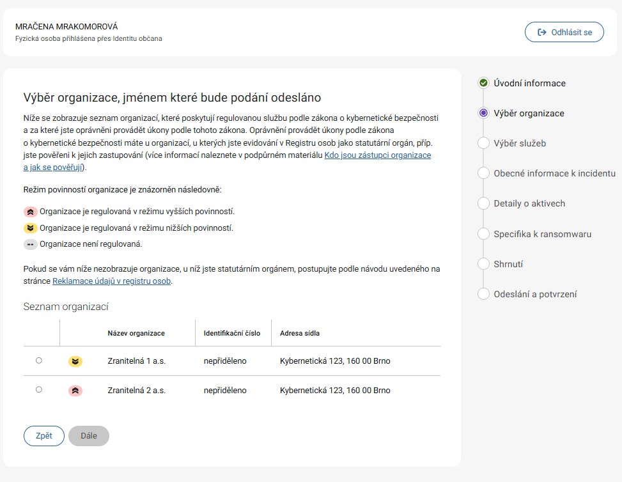This screenshot has width=622, height=482.
Task: Click the red regime icon next to Zranitelná 2 a.s.
Action: 75,391
